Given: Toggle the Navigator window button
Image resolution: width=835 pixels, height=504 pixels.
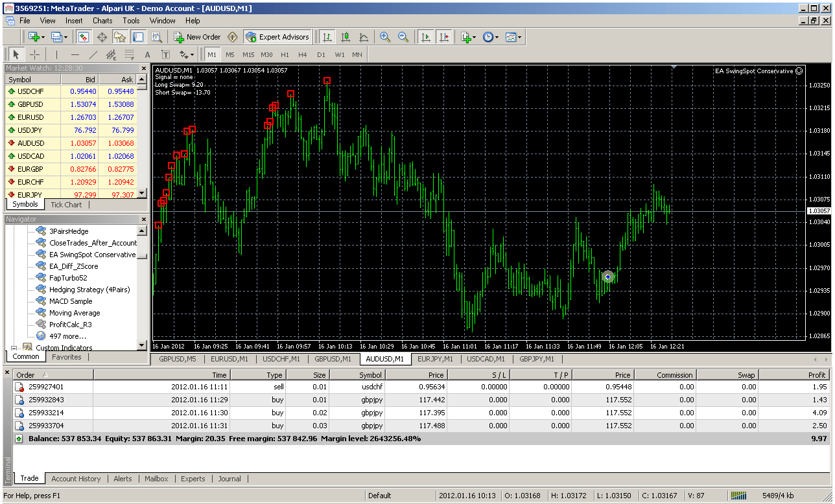Looking at the screenshot, I should pyautogui.click(x=119, y=37).
